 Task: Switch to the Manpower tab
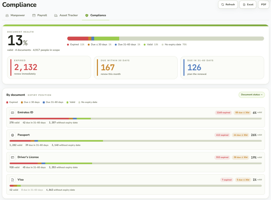tap(15, 15)
